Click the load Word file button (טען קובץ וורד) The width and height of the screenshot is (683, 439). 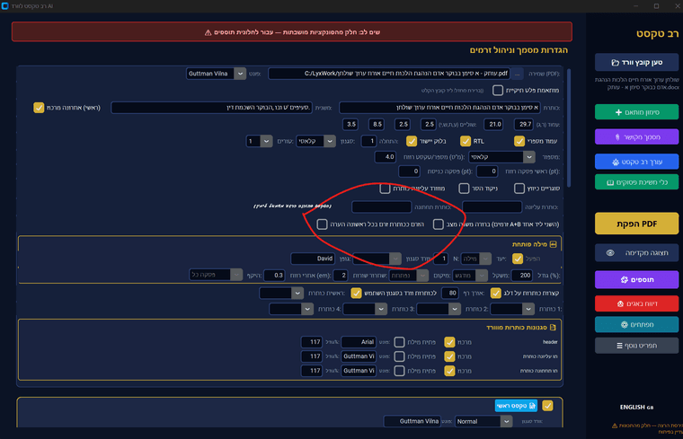tap(631, 63)
